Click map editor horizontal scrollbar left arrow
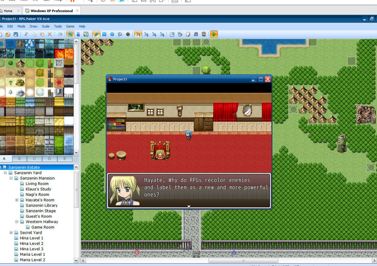This screenshot has height=266, width=377. (x=84, y=260)
